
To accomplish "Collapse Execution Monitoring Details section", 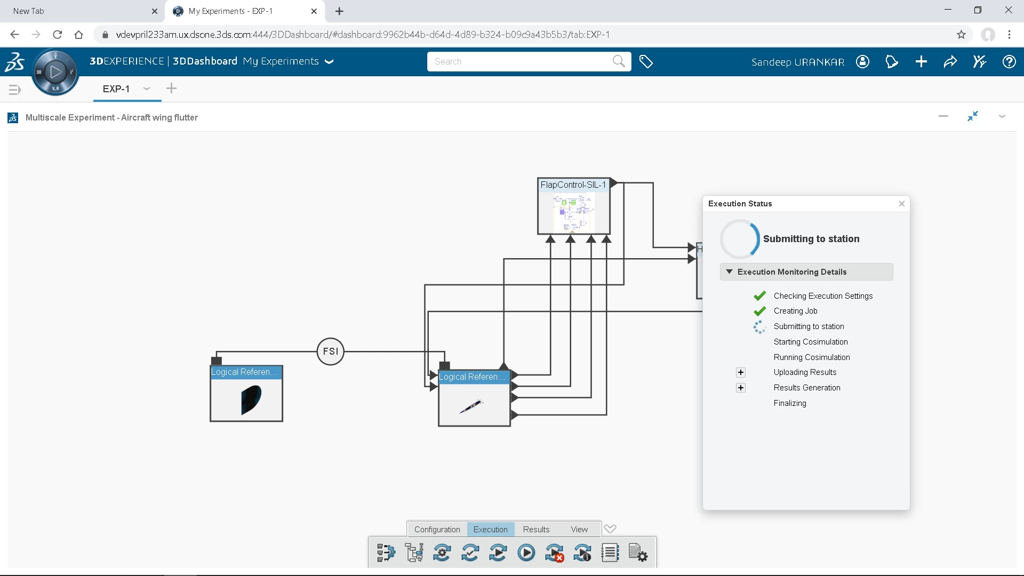I will click(x=729, y=272).
